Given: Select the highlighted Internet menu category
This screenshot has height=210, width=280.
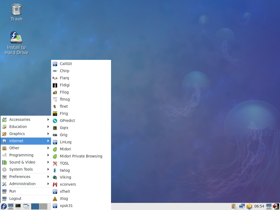Looking at the screenshot, I should (x=26, y=141).
